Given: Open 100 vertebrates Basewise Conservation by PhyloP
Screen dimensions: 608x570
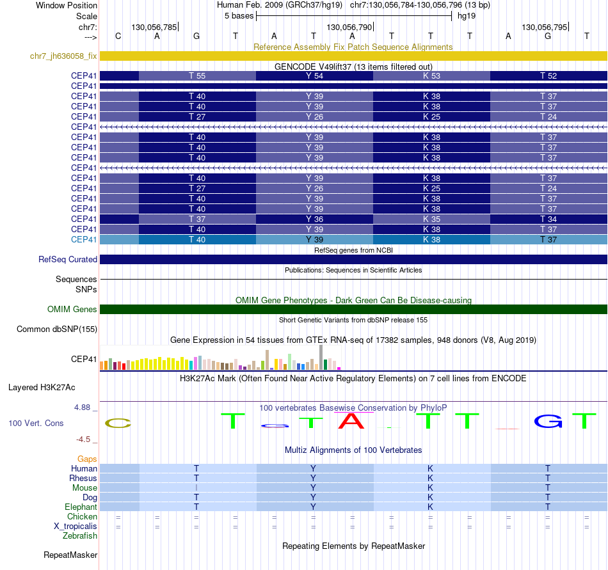Looking at the screenshot, I should [x=353, y=408].
